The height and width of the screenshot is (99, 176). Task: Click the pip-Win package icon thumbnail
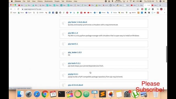(x=64, y=34)
